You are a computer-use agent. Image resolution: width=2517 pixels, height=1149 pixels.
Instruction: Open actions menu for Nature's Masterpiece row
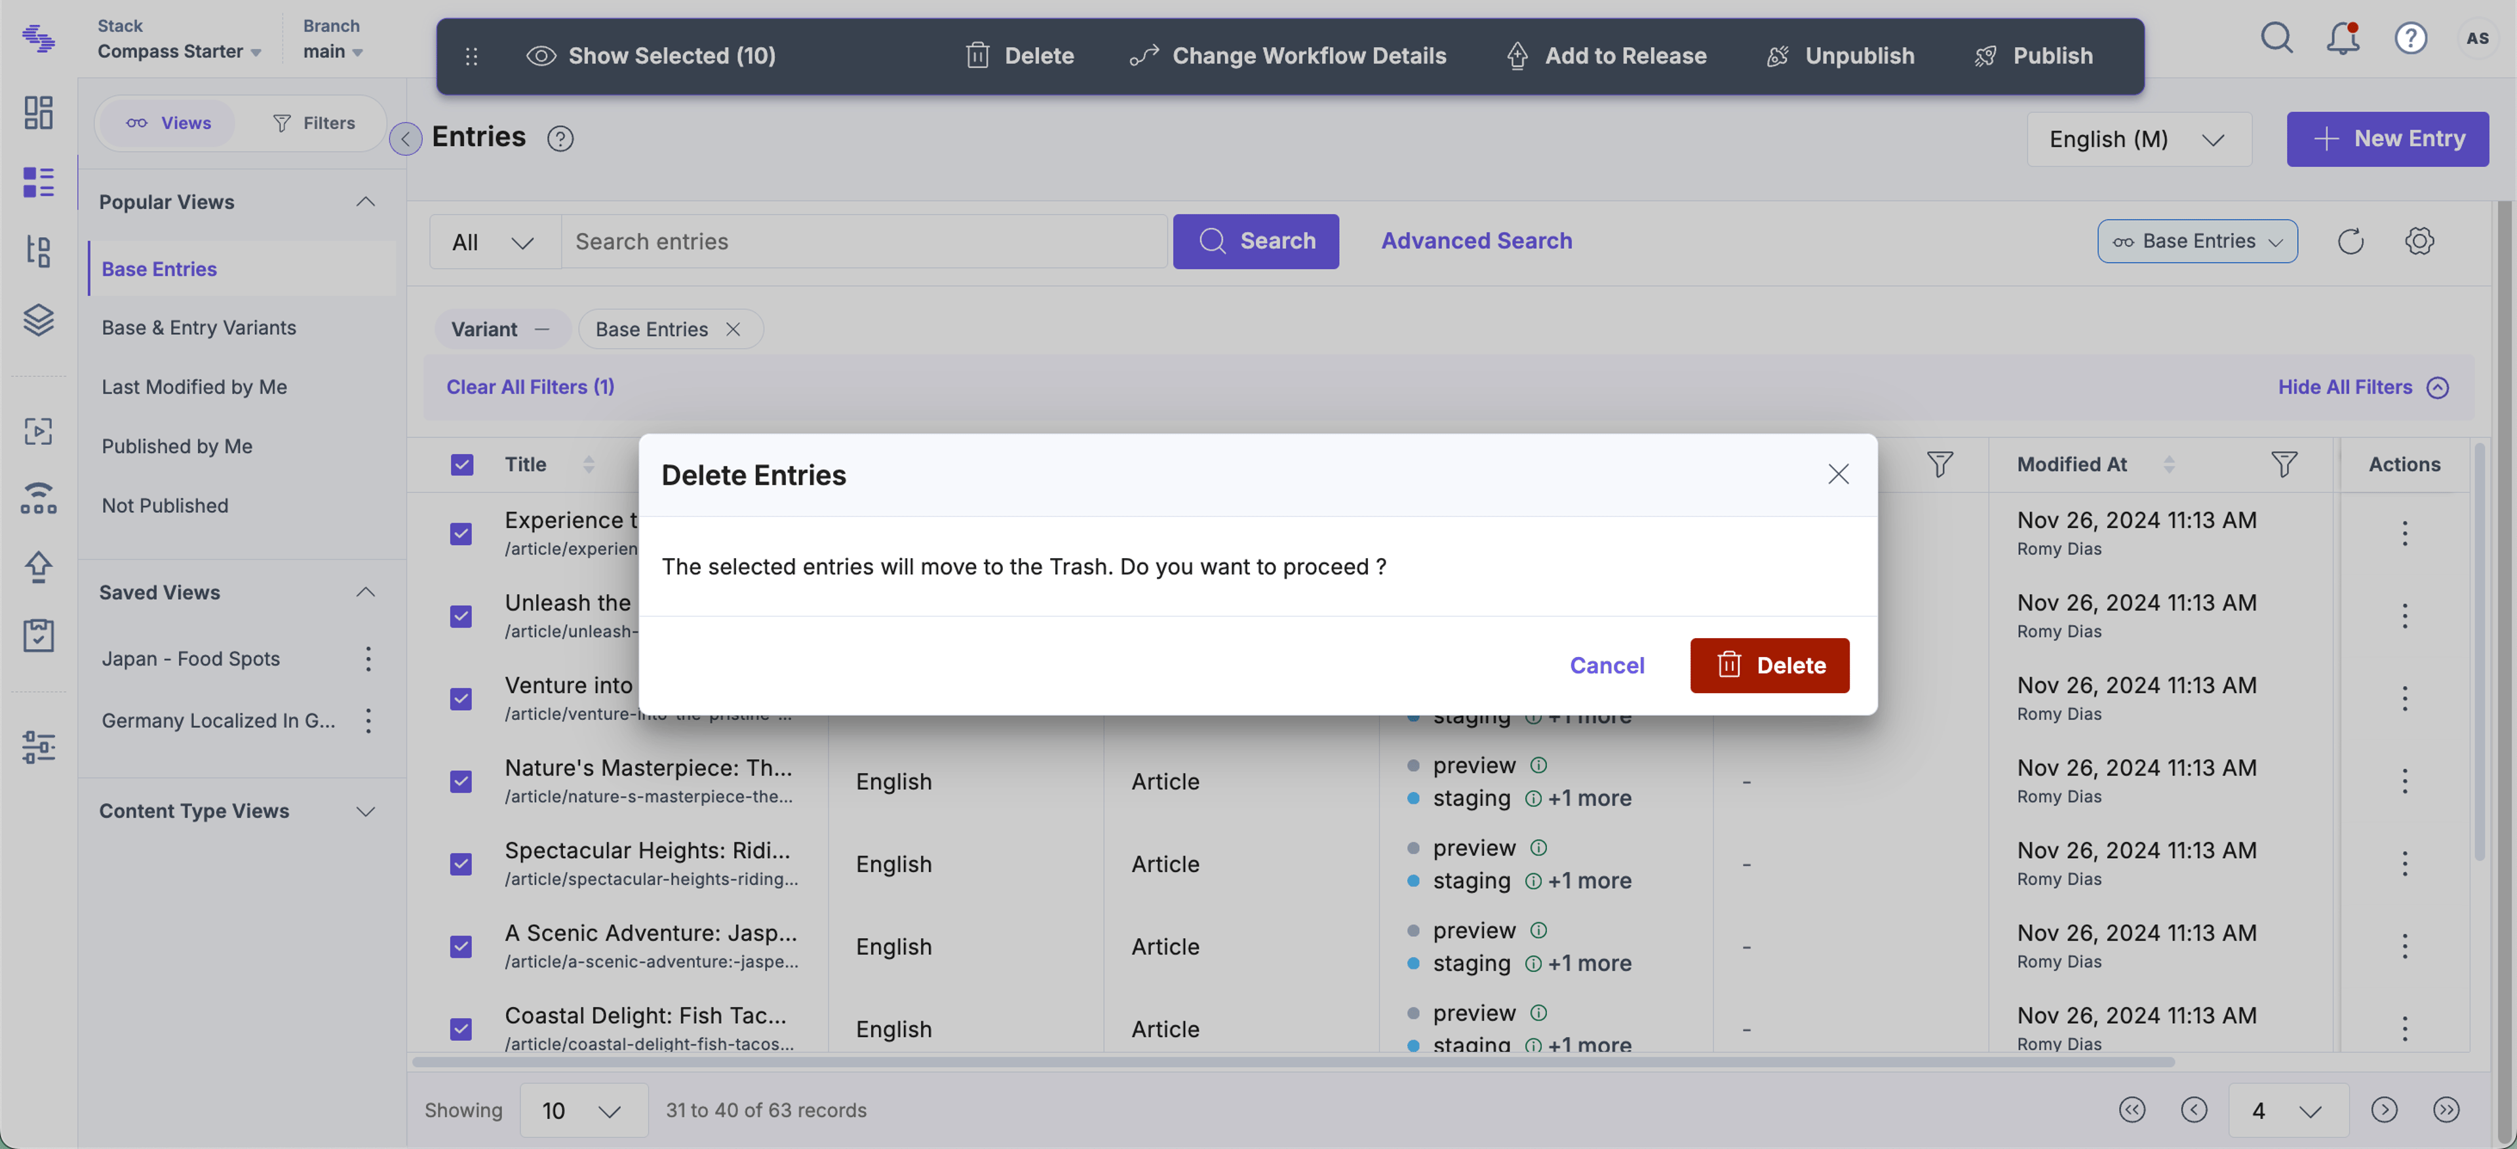(2405, 781)
